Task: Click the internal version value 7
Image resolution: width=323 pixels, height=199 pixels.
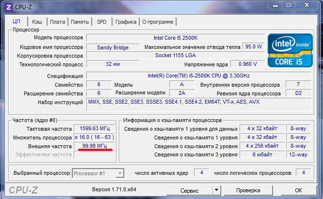Action: [x=298, y=84]
